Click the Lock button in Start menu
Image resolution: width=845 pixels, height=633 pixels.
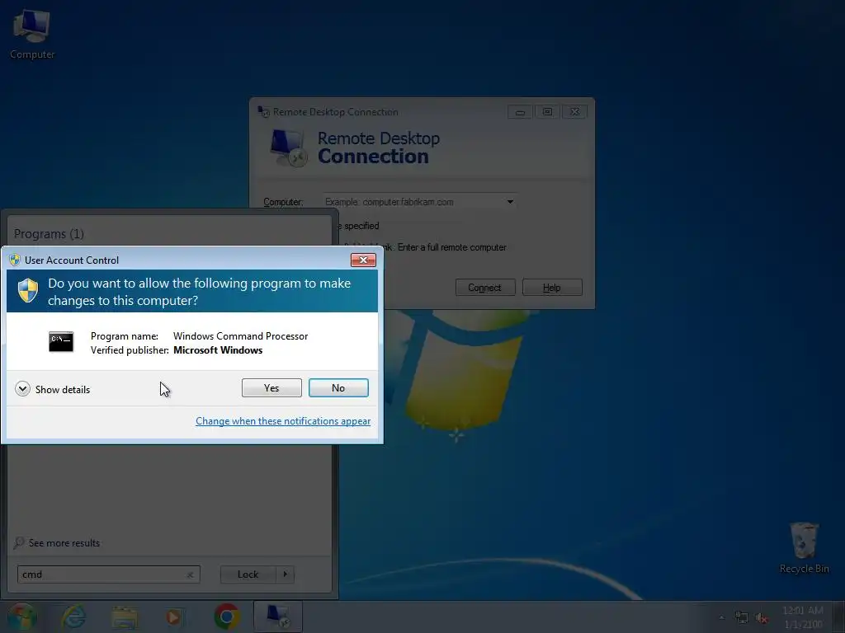point(248,574)
